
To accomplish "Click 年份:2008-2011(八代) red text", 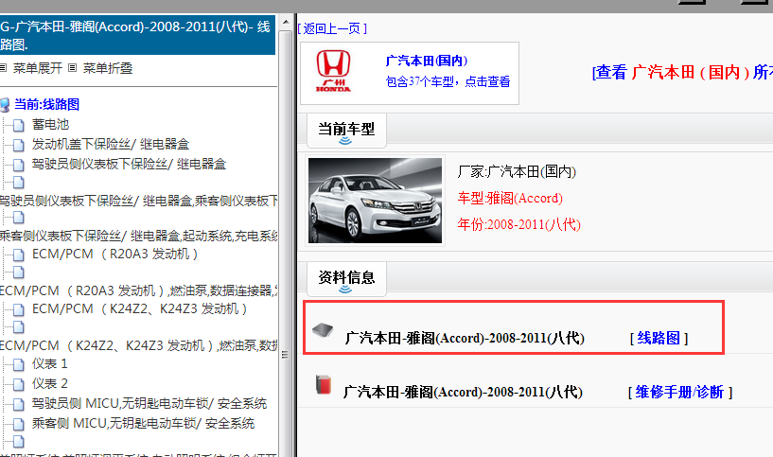I will (x=519, y=225).
